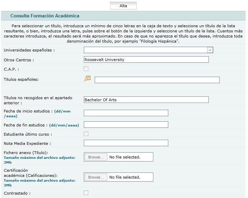Click the Título file 'No file selected' area
The width and height of the screenshot is (248, 198).
coord(125,157)
